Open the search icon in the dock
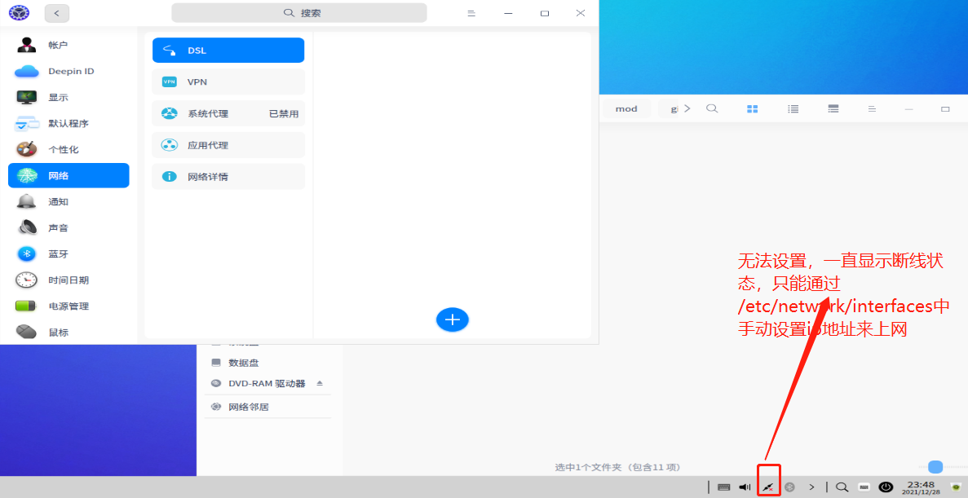Viewport: 968px width, 498px height. pos(842,487)
